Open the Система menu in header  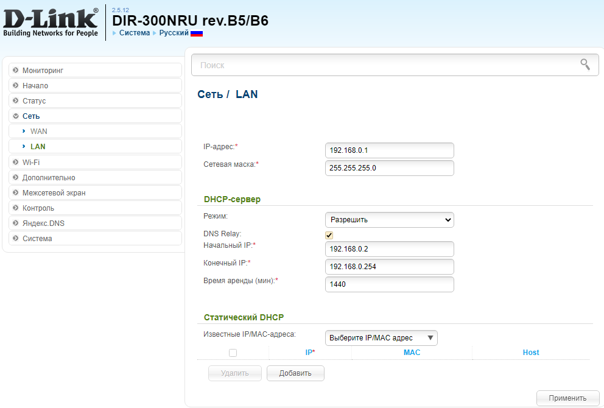pos(134,33)
